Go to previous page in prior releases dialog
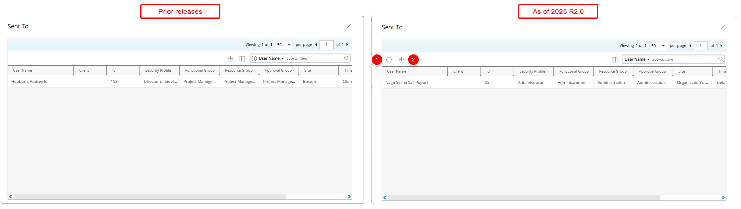The height and width of the screenshot is (209, 741). [x=316, y=45]
